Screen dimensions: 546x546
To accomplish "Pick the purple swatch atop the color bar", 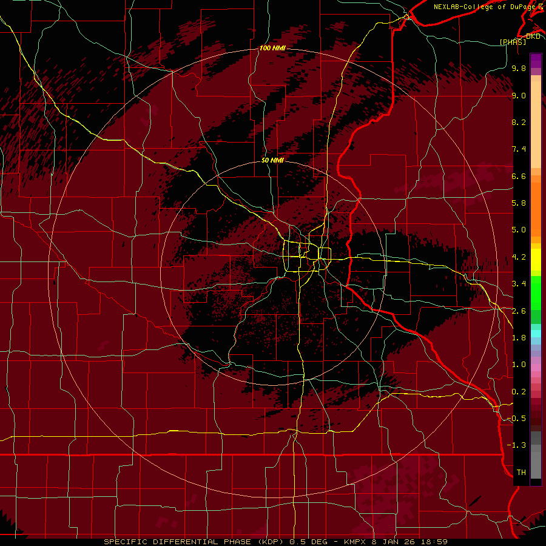I will click(x=536, y=61).
